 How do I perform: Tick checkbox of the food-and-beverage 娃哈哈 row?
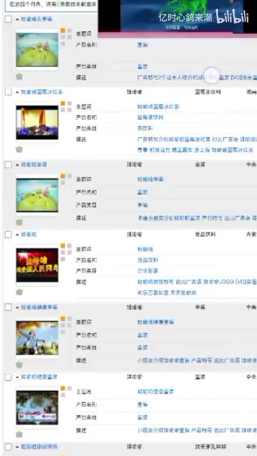pyautogui.click(x=8, y=234)
